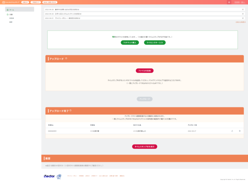Click the ライセンスキー入力 green button

click(x=155, y=43)
